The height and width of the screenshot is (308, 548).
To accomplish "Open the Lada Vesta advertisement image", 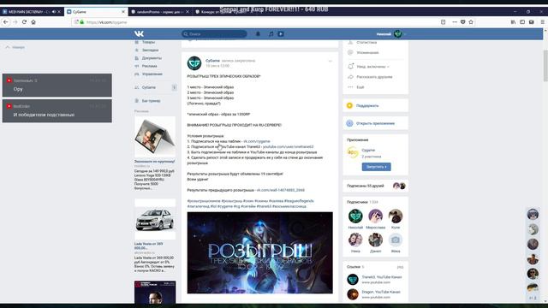I will 155,220.
